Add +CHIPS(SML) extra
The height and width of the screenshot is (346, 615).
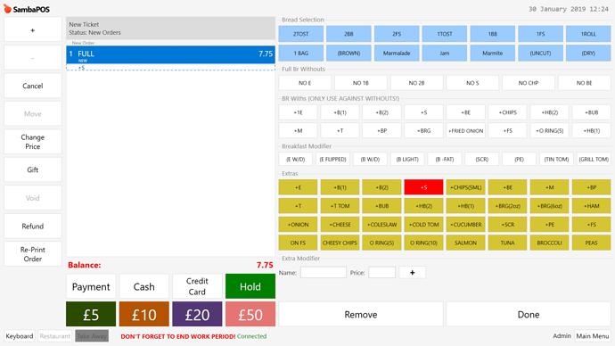point(465,187)
